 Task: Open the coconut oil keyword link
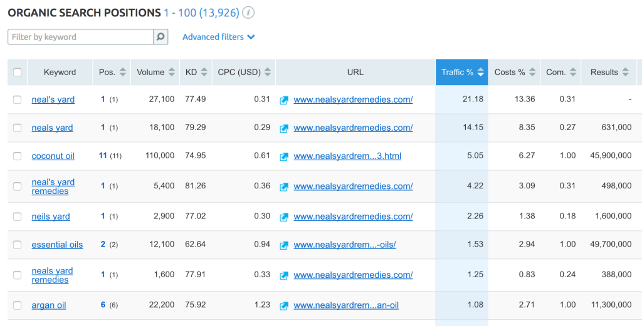[x=53, y=156]
